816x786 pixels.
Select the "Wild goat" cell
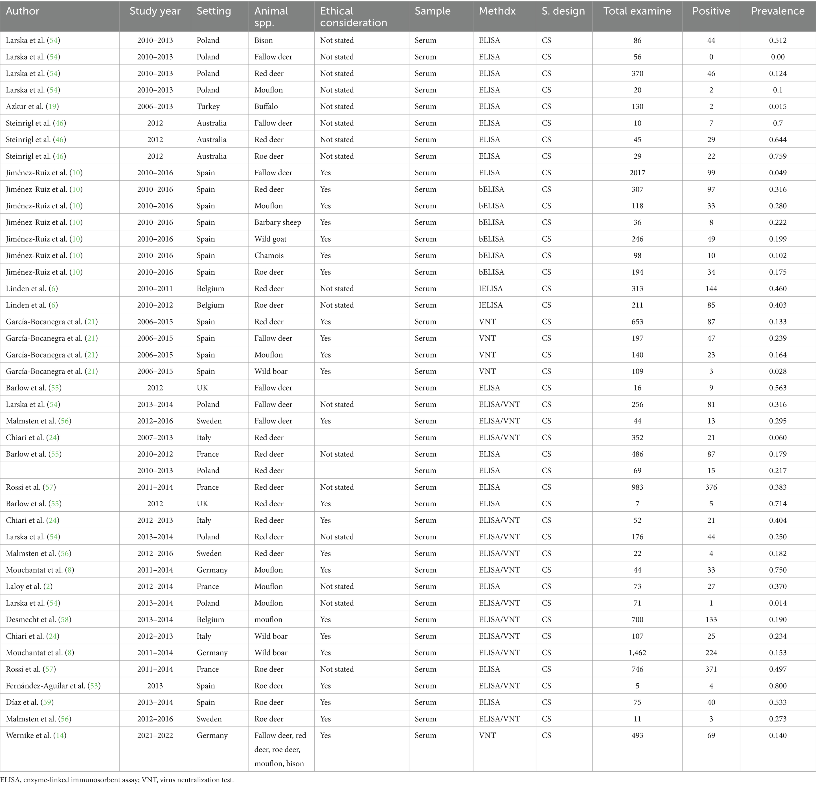point(270,239)
